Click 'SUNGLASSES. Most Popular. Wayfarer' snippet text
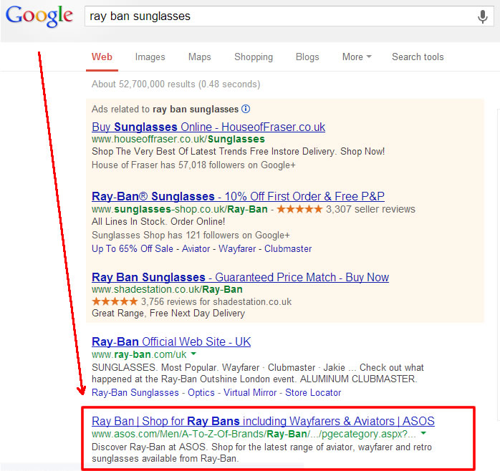Image resolution: width=500 pixels, height=471 pixels. click(258, 373)
